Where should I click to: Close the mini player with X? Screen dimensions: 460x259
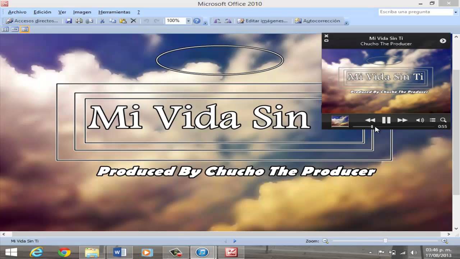click(326, 36)
